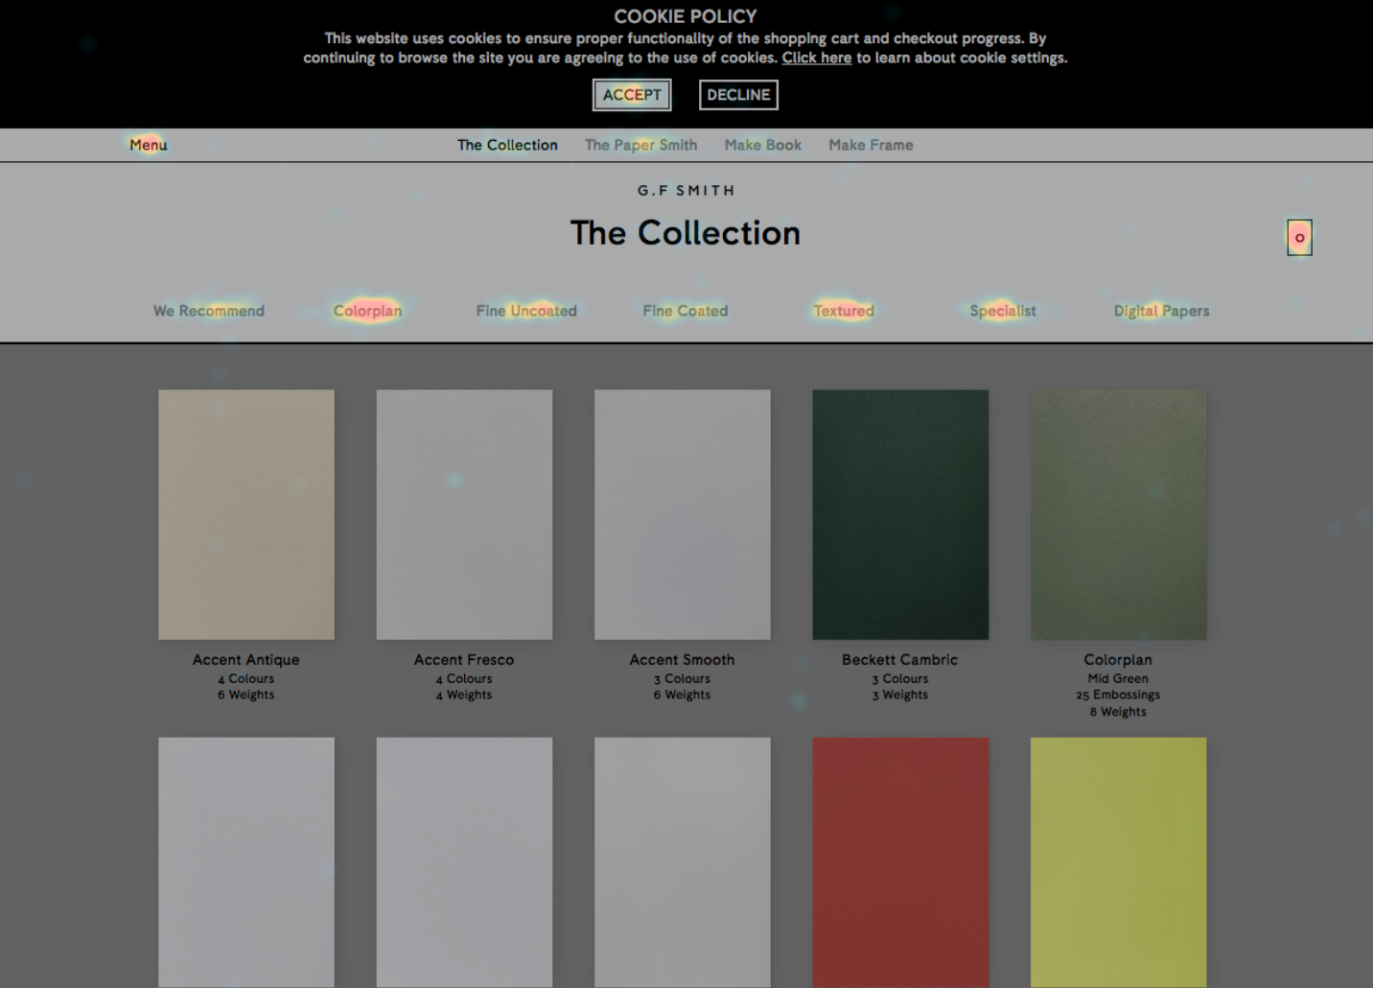This screenshot has height=988, width=1373.
Task: Decline the cookie policy
Action: coord(738,95)
